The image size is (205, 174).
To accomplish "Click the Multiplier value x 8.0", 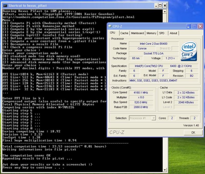I will (x=141, y=98).
